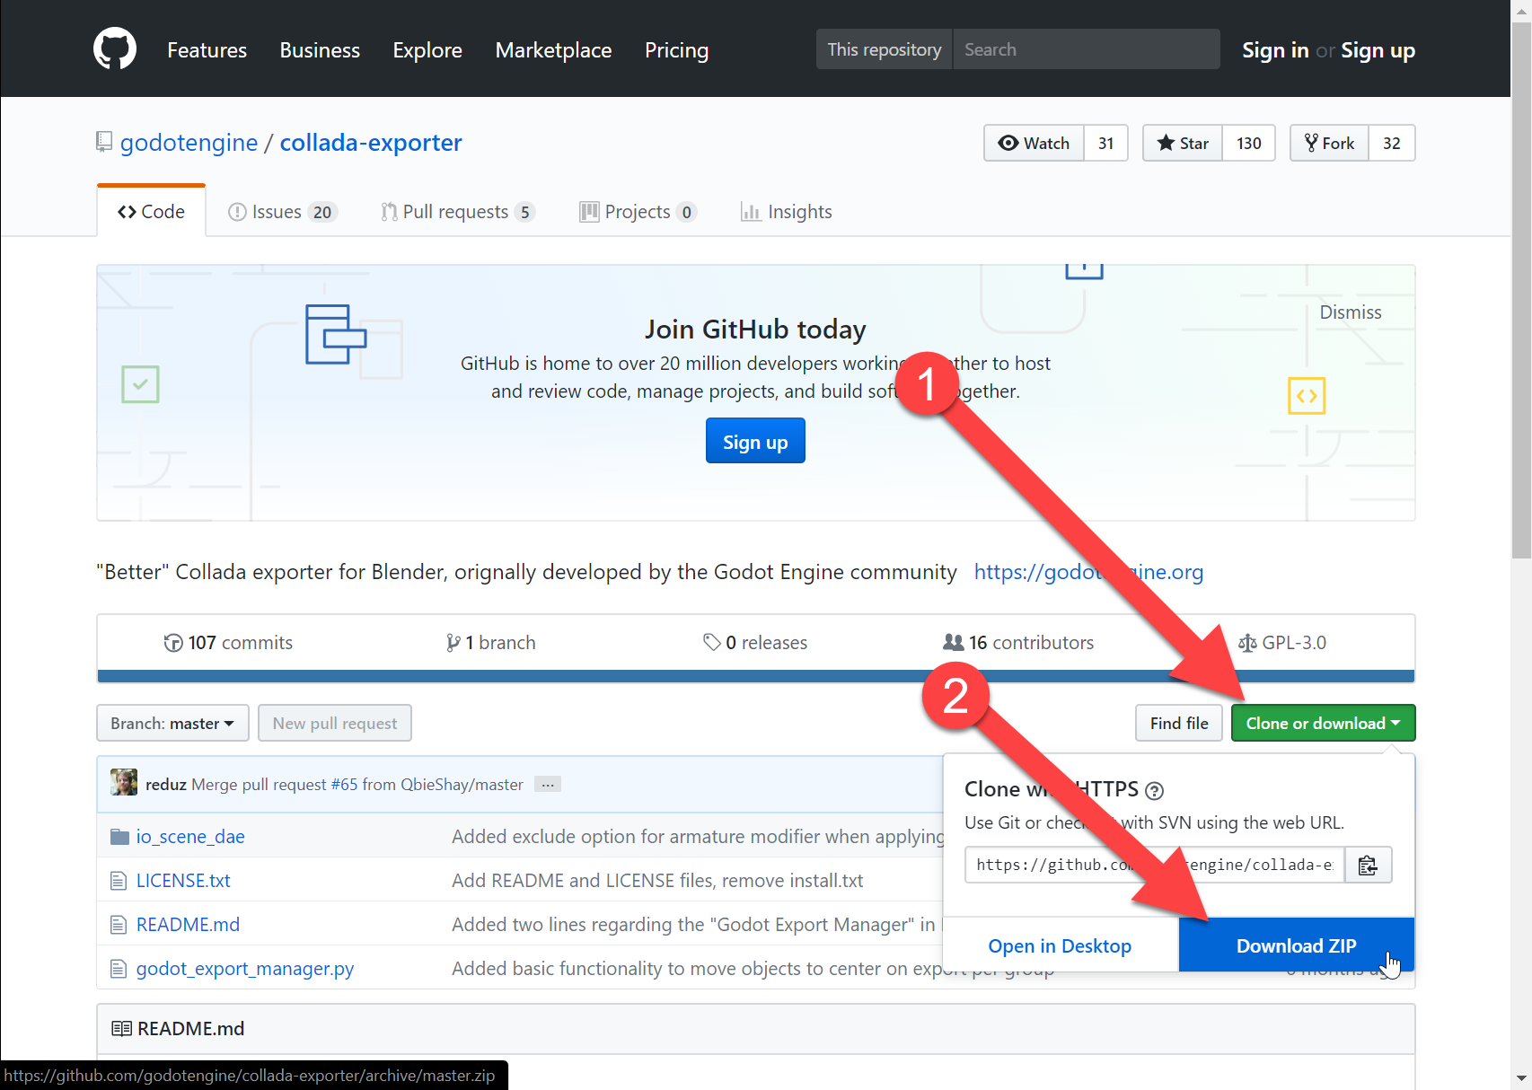
Task: View 16 contributors
Action: [x=1018, y=643]
